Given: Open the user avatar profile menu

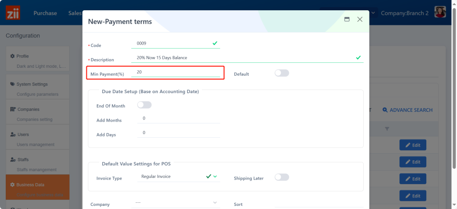Looking at the screenshot, I should tap(440, 13).
